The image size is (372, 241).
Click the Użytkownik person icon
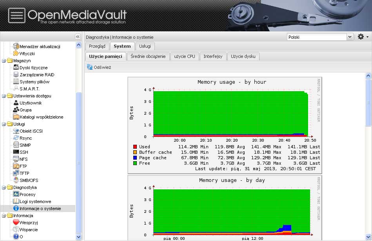pos(16,103)
